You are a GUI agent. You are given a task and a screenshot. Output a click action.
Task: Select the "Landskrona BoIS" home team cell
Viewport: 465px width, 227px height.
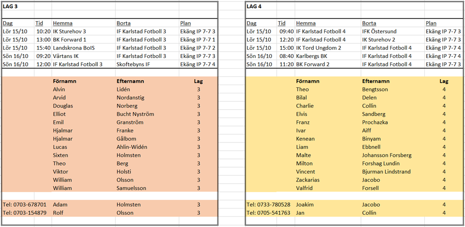[x=73, y=48]
